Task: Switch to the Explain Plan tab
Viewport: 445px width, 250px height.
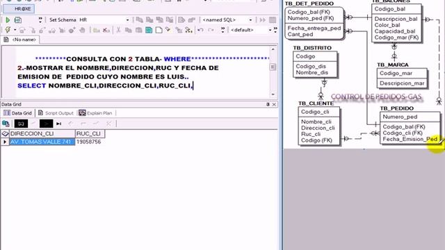Action: click(x=95, y=113)
